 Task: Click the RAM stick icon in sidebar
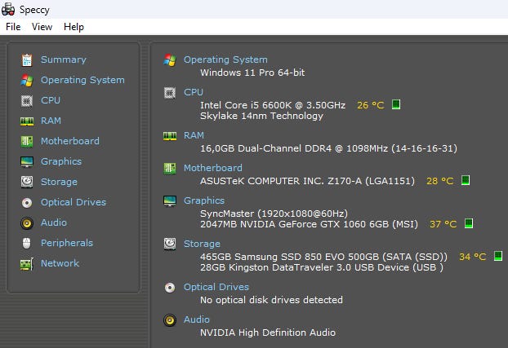tap(27, 121)
